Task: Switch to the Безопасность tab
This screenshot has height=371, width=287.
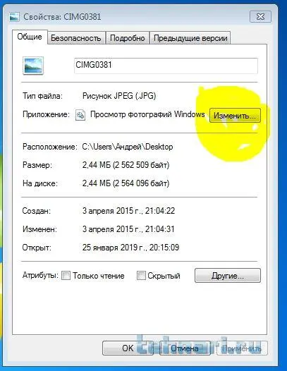Action: click(76, 38)
